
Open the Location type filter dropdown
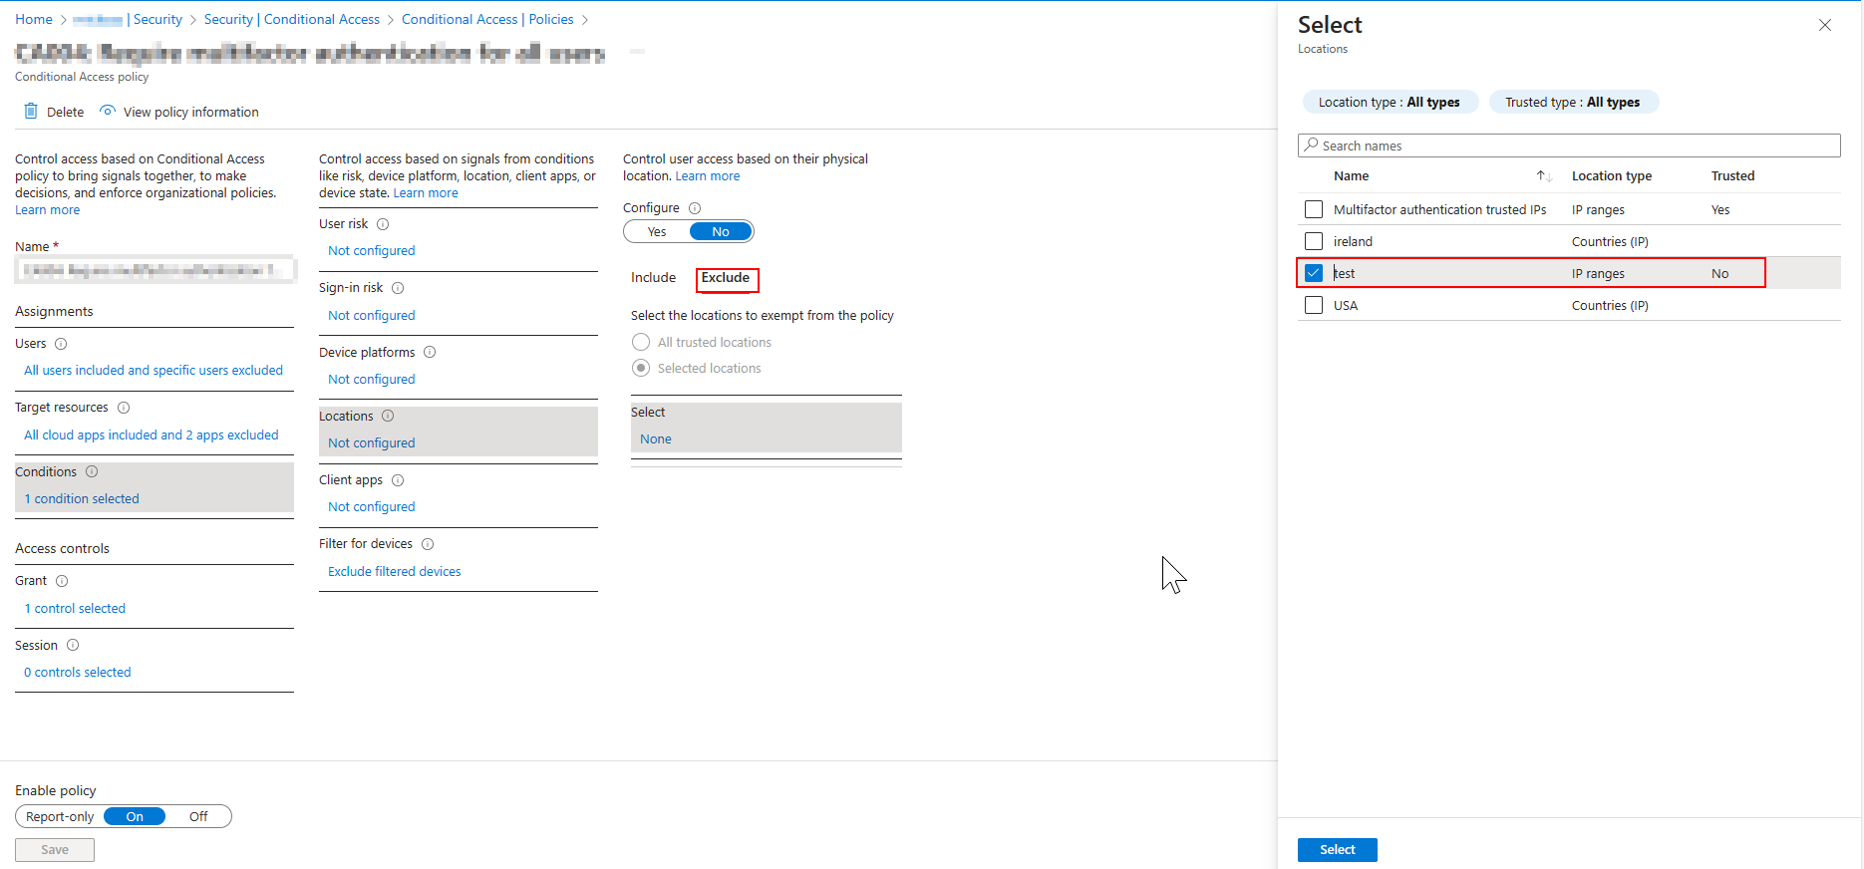pyautogui.click(x=1389, y=102)
